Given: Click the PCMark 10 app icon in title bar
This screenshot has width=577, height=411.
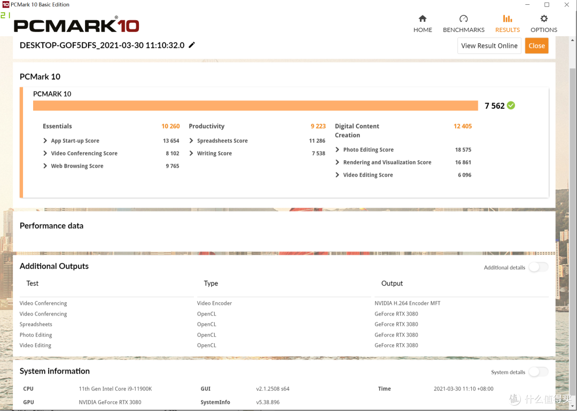Looking at the screenshot, I should point(5,4).
